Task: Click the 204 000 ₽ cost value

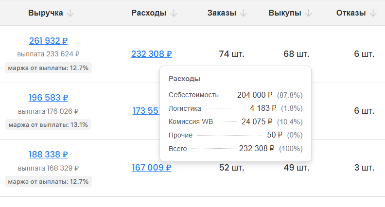Action: click(x=255, y=95)
